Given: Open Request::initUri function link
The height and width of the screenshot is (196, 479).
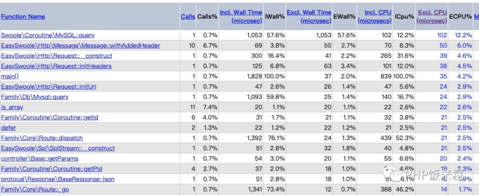Looking at the screenshot, I should [48, 86].
